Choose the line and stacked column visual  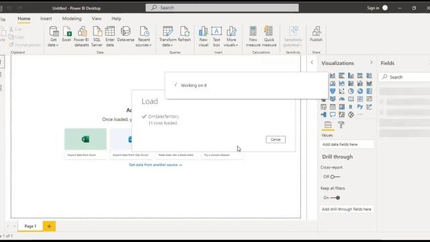click(351, 83)
